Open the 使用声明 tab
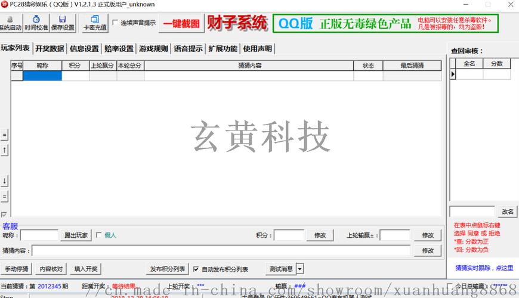This screenshot has width=519, height=298. point(258,49)
